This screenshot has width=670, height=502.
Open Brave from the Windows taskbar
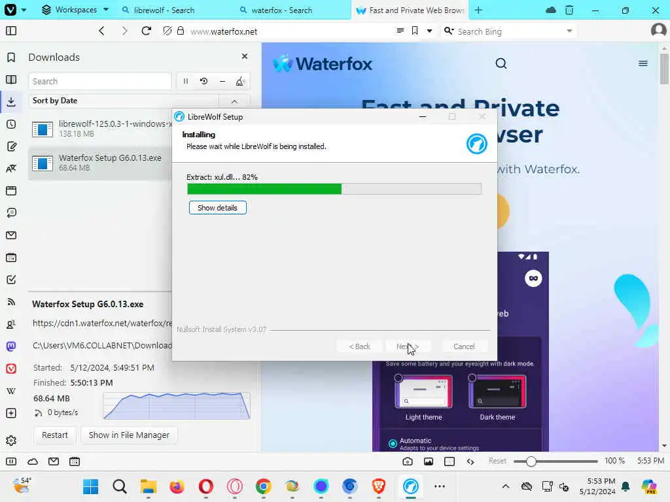[x=379, y=486]
